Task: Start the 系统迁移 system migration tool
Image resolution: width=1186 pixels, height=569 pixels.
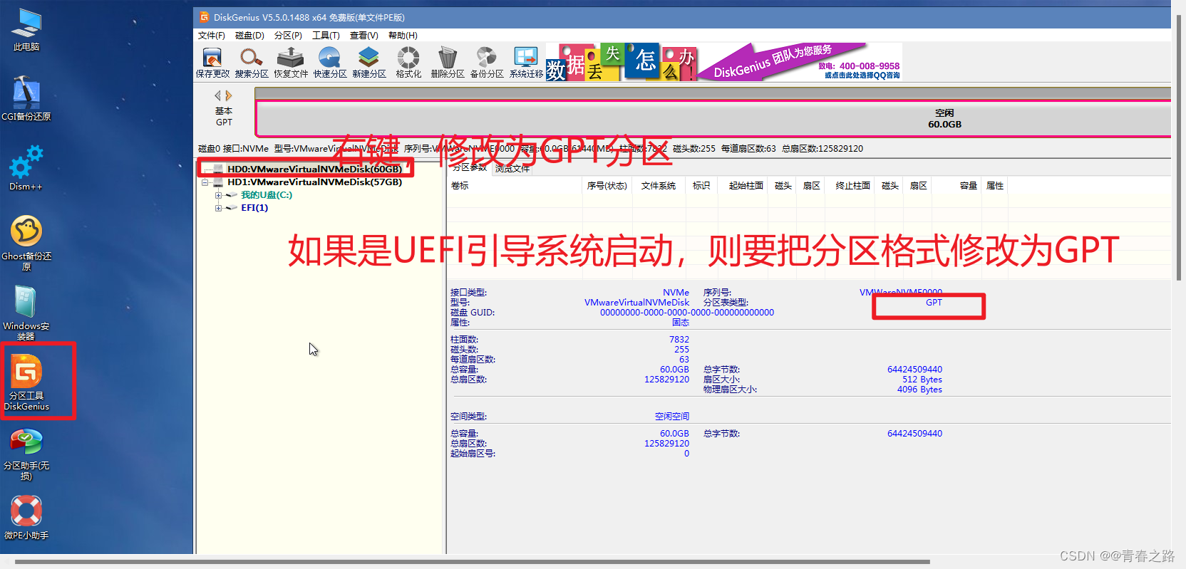Action: click(x=526, y=62)
